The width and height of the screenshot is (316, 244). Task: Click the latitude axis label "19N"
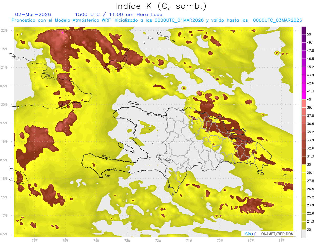click(4, 142)
